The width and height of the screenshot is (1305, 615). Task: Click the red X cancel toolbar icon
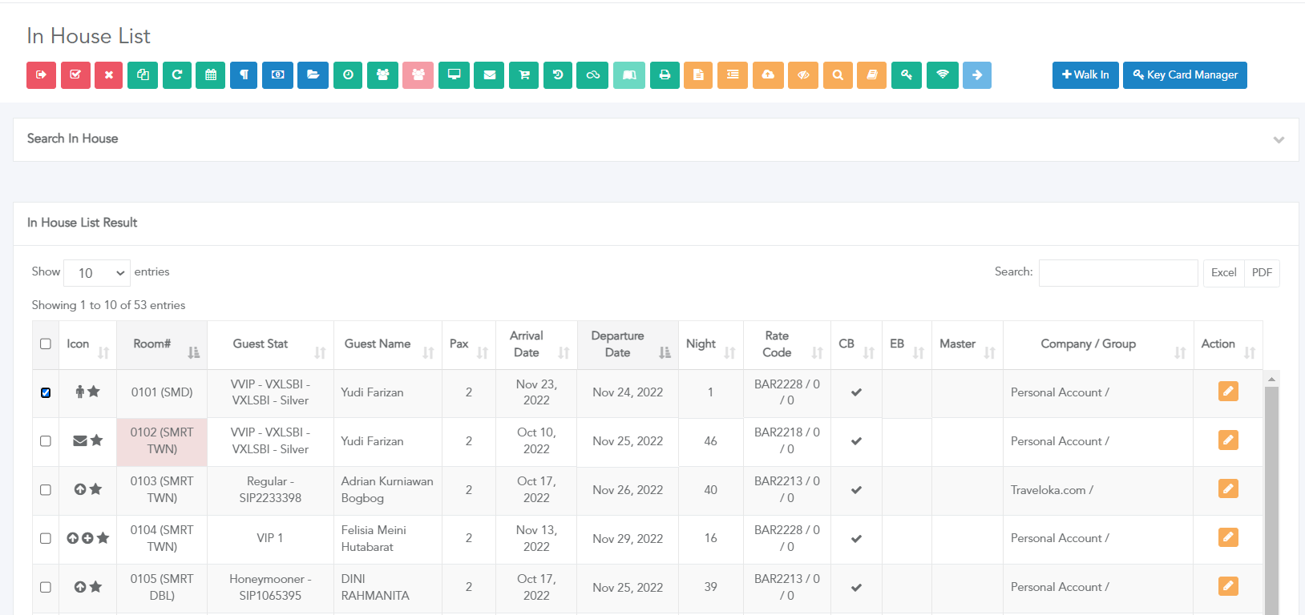[x=108, y=75]
